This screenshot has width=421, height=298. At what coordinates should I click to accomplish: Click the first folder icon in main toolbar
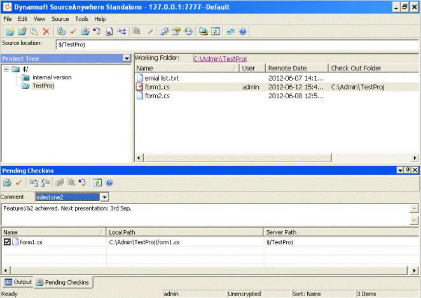pos(9,31)
